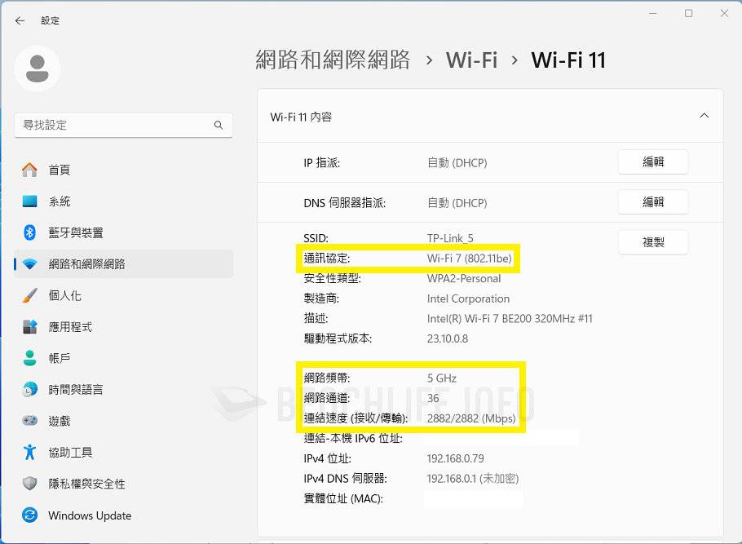
Task: Collapse the Wi-Fi 11 內容 panel
Action: click(x=704, y=115)
